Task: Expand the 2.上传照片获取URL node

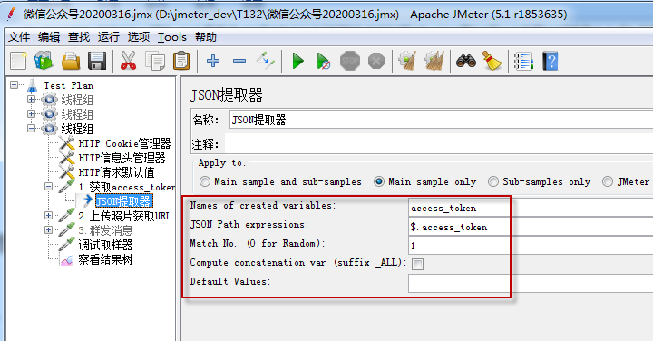Action: pos(49,215)
